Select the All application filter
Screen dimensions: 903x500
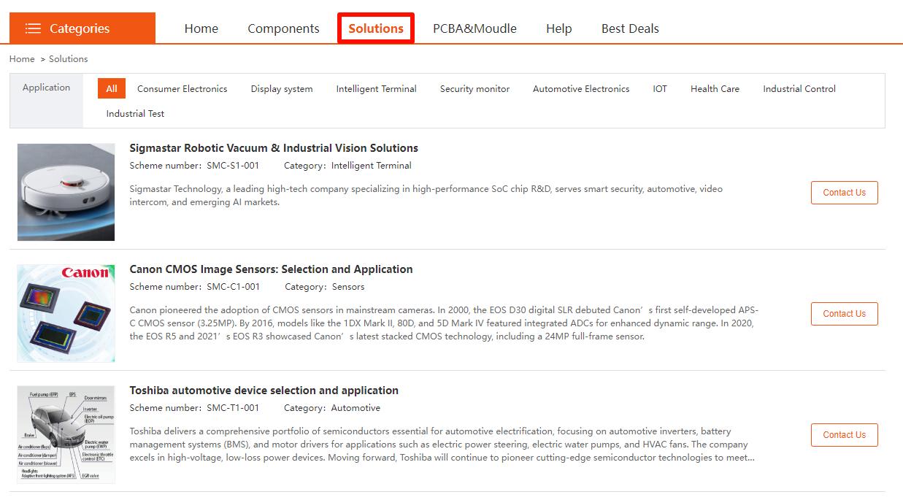click(x=112, y=89)
